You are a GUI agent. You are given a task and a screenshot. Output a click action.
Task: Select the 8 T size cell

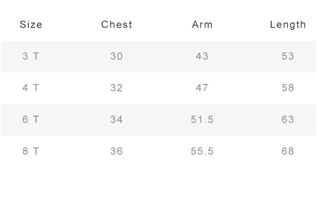point(31,151)
